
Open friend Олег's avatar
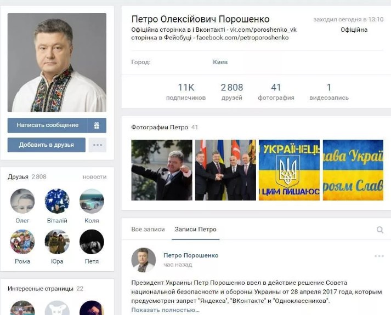coord(22,201)
